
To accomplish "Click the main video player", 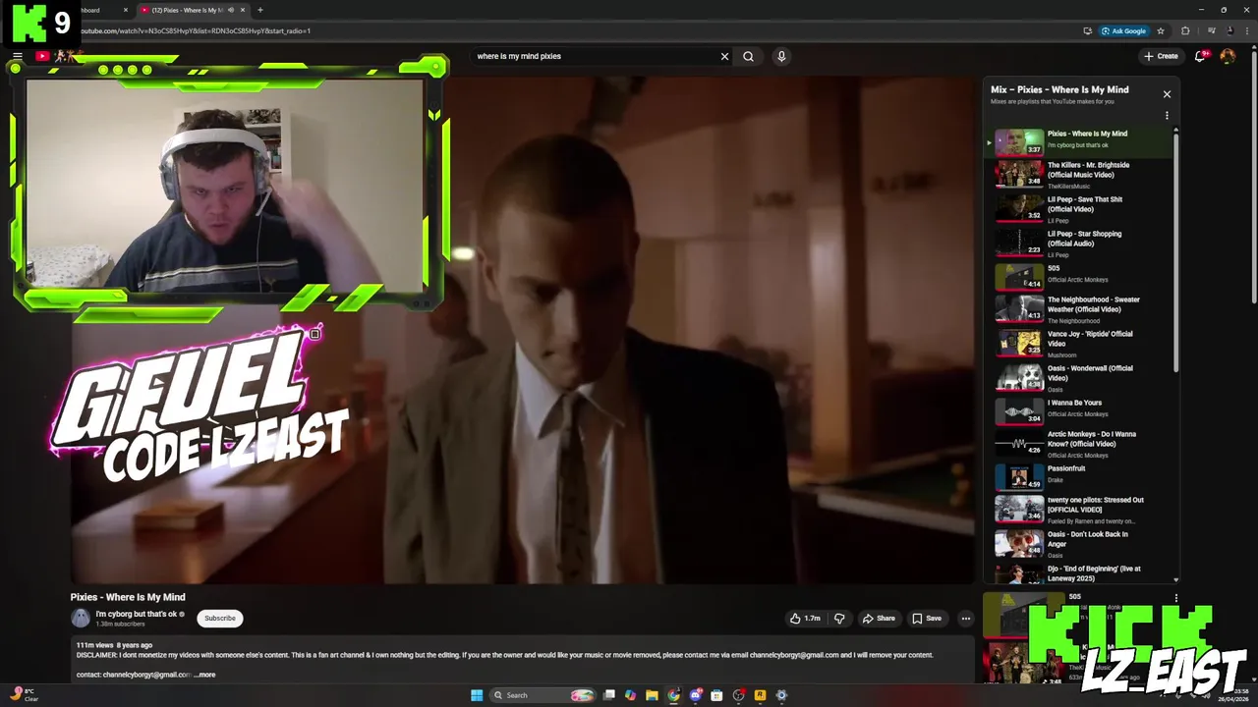I will click(522, 330).
